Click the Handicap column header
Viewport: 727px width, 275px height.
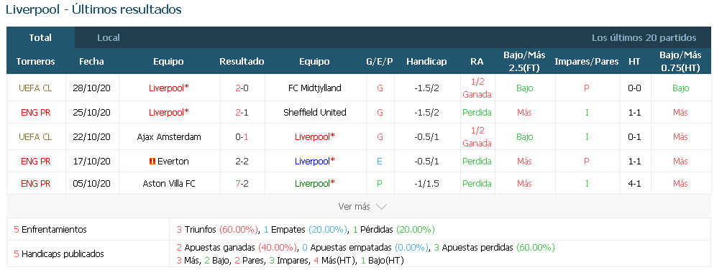[x=426, y=62]
